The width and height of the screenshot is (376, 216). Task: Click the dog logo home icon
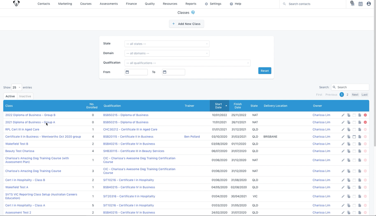16,4
